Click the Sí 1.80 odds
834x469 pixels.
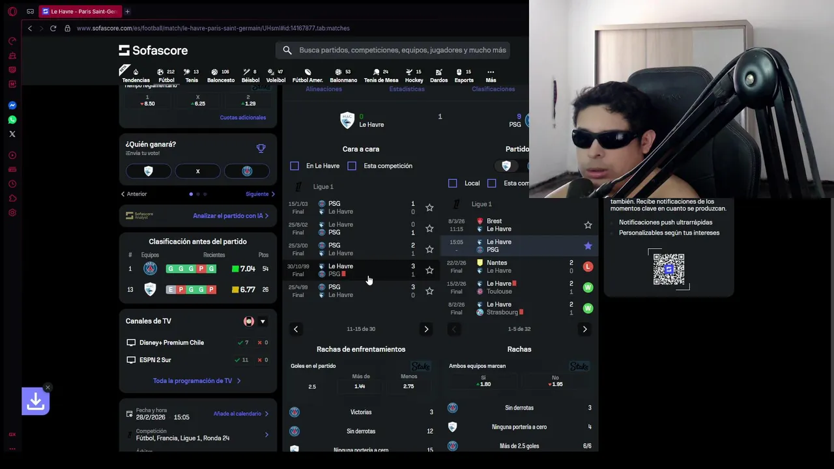pos(483,381)
